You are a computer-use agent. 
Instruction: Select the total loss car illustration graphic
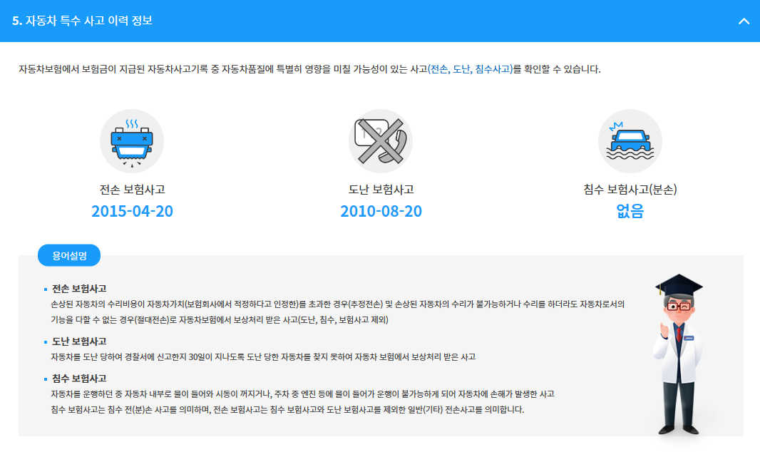pyautogui.click(x=130, y=140)
